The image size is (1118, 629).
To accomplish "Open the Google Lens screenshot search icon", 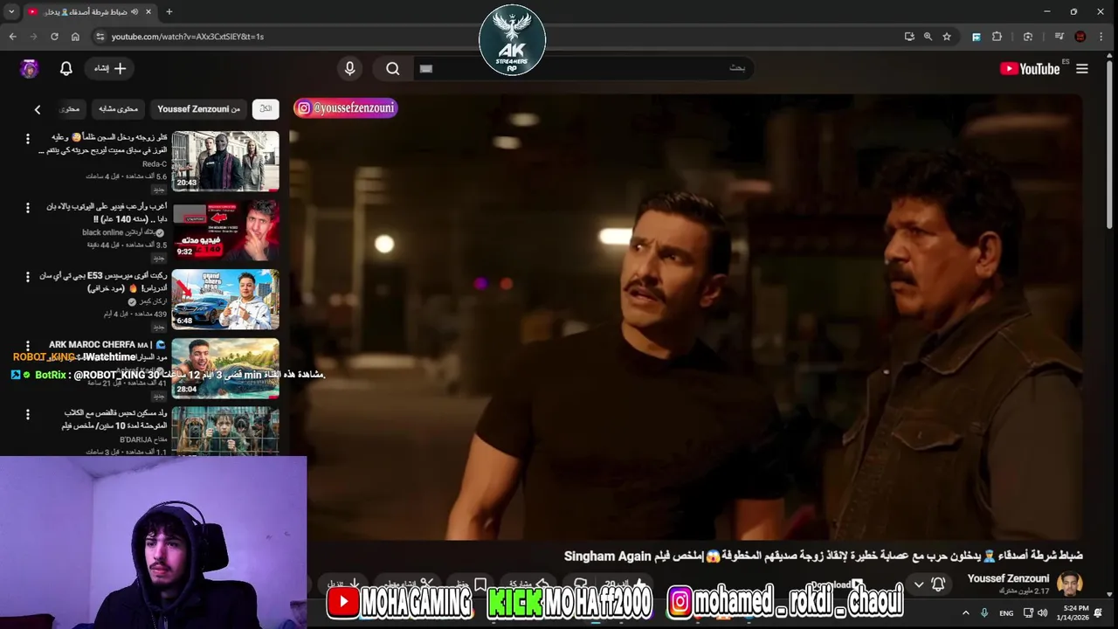I will (1027, 37).
